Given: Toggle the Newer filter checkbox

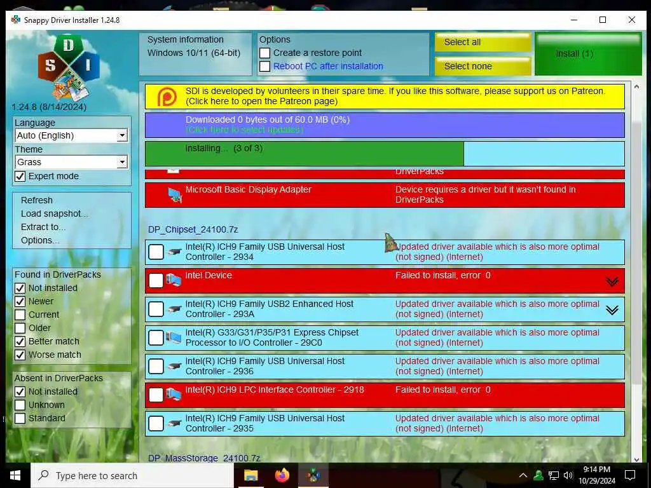Looking at the screenshot, I should click(20, 301).
